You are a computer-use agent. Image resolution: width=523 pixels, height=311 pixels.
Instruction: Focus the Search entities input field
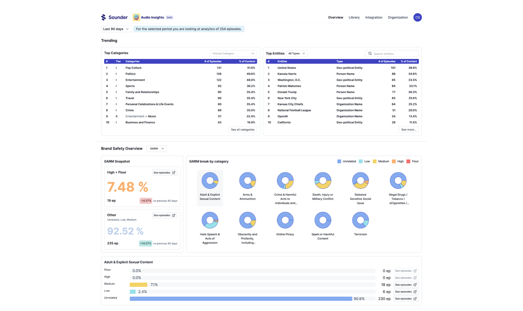click(x=392, y=54)
